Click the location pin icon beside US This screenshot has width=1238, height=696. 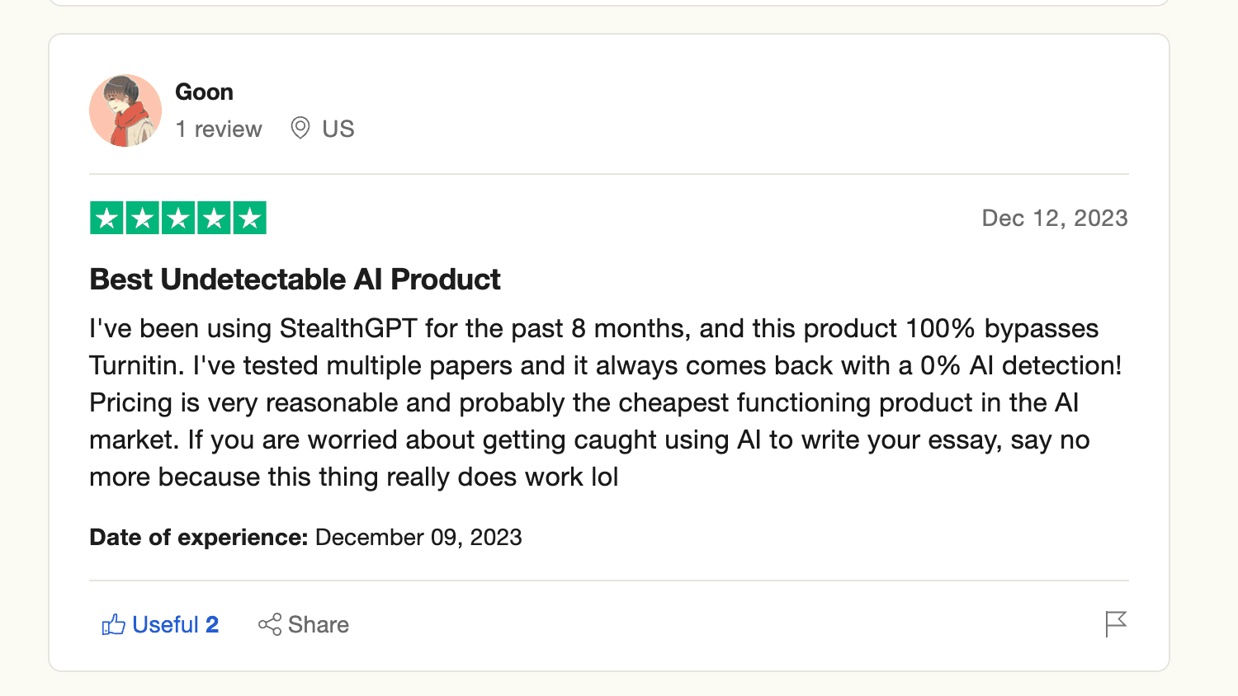coord(300,128)
